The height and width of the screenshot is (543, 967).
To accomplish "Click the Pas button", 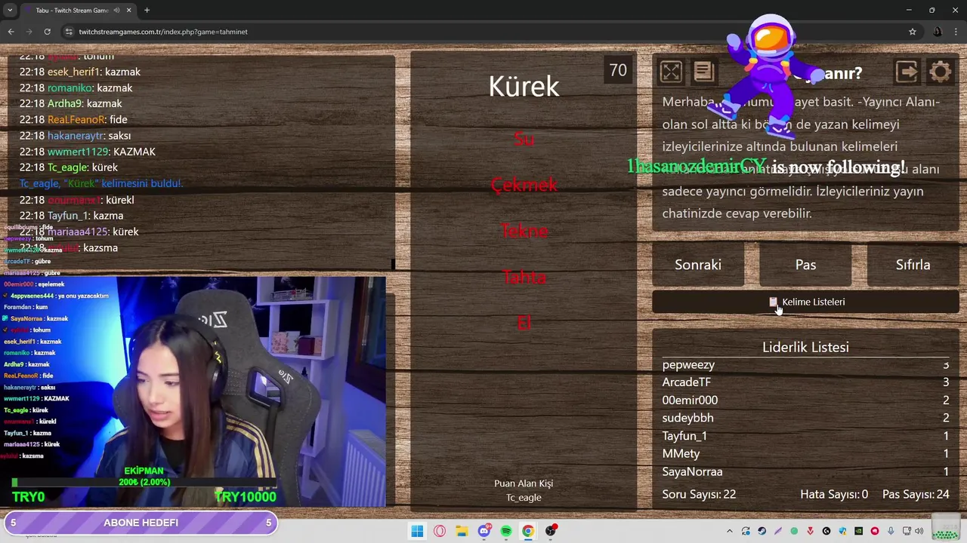I will [805, 265].
